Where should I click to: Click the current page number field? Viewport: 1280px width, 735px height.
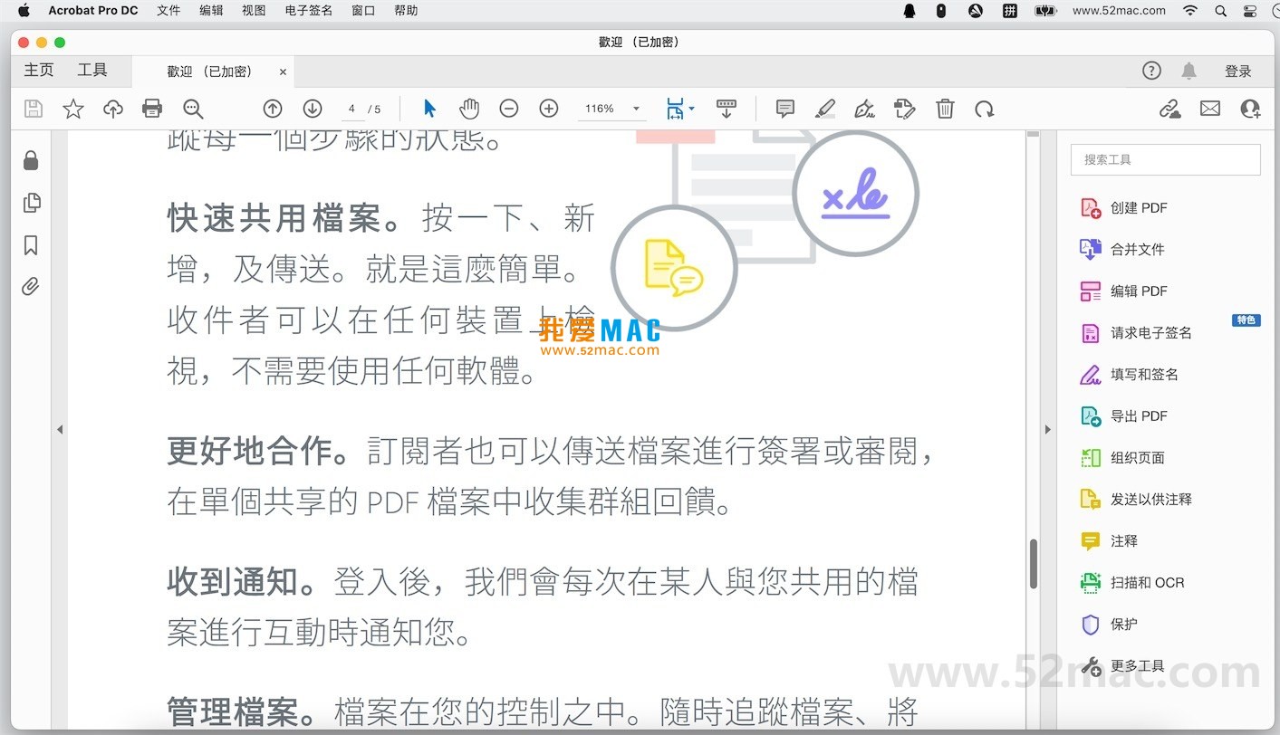click(x=351, y=109)
